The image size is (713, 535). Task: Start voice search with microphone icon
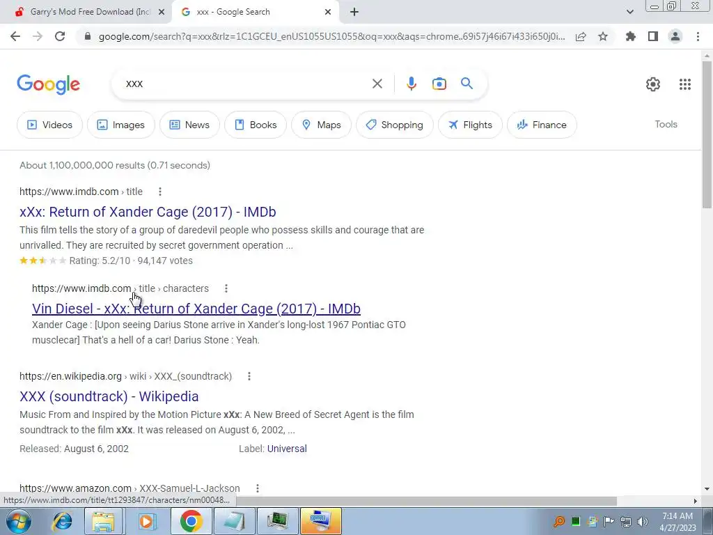tap(412, 84)
